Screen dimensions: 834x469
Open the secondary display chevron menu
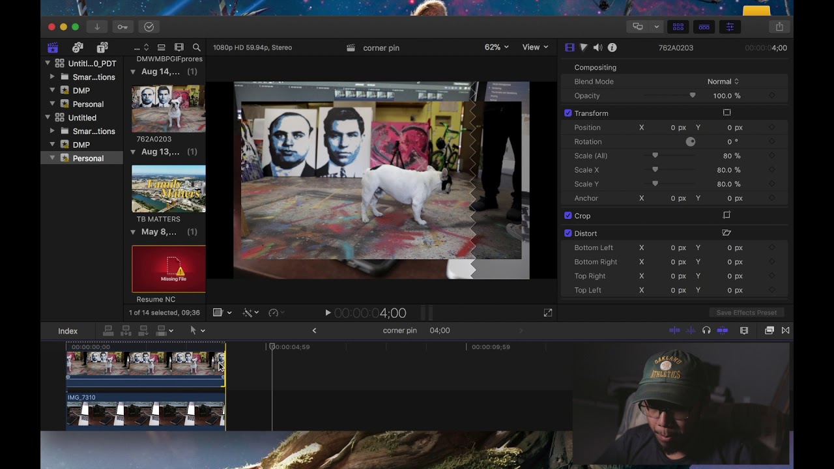657,27
